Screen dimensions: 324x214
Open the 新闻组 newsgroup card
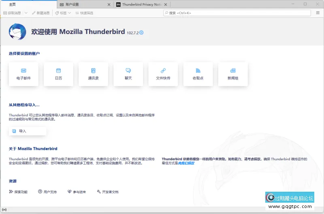point(233,74)
